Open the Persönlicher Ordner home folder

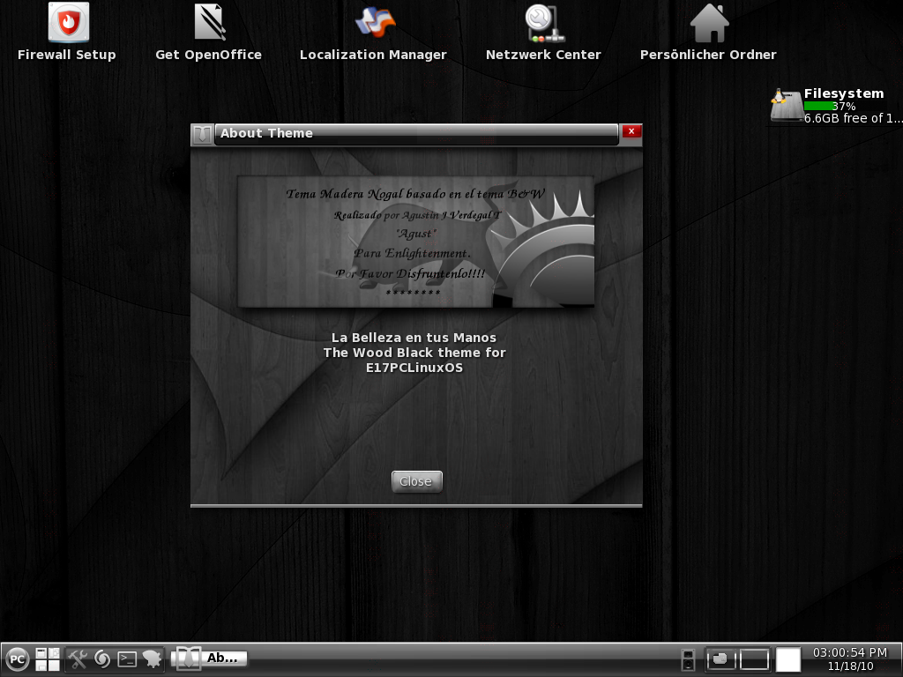pos(709,24)
